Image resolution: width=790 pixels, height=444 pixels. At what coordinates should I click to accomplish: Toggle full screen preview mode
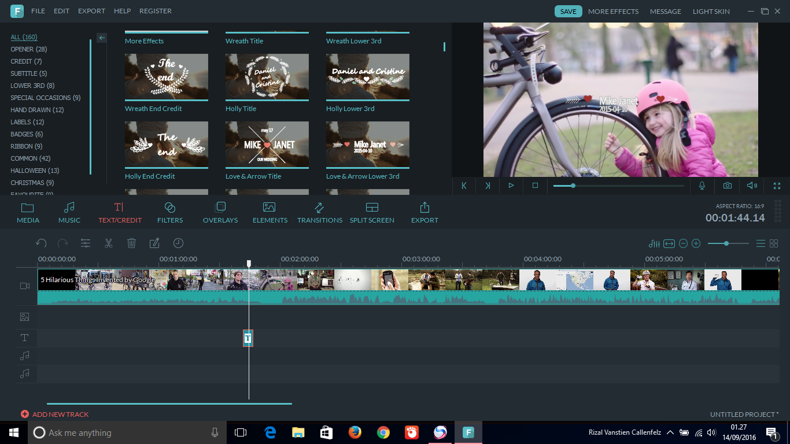point(777,186)
